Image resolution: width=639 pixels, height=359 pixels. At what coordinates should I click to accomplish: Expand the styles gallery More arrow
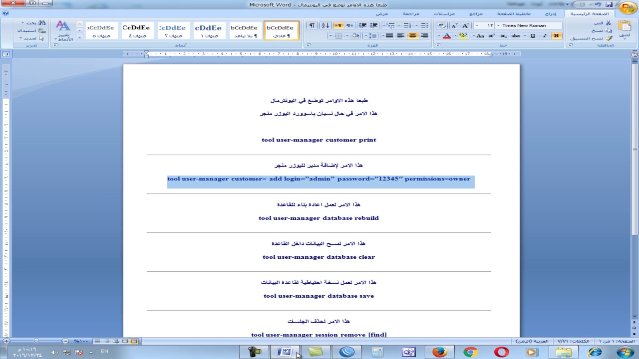tap(80, 37)
